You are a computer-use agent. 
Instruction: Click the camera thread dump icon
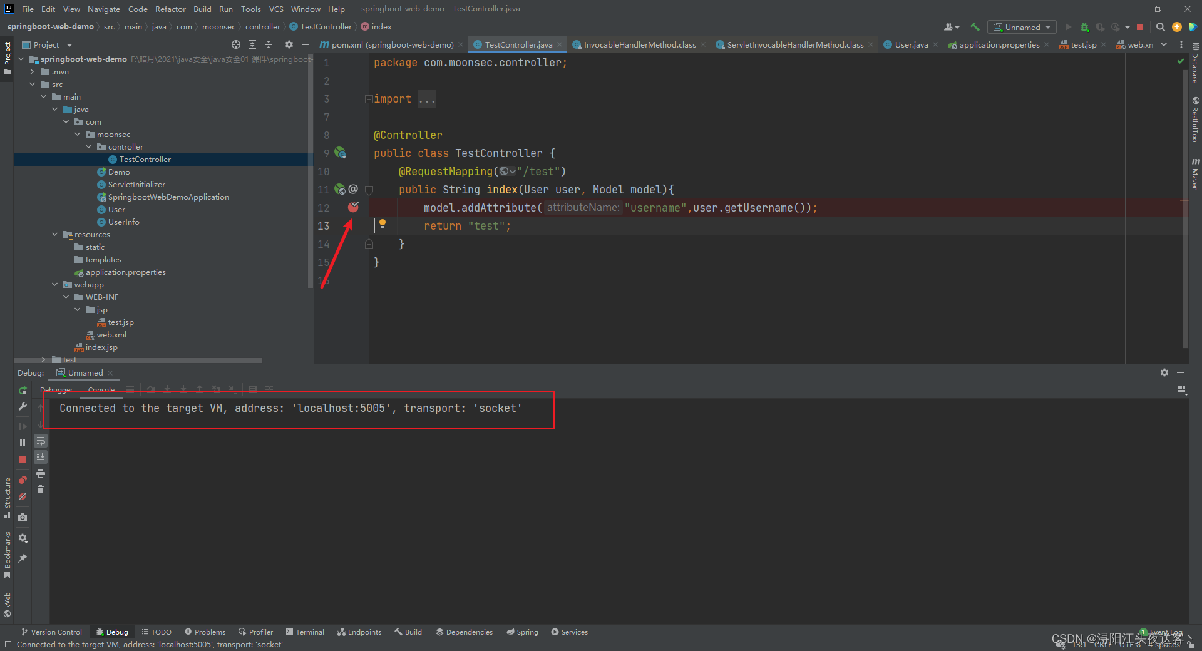23,517
